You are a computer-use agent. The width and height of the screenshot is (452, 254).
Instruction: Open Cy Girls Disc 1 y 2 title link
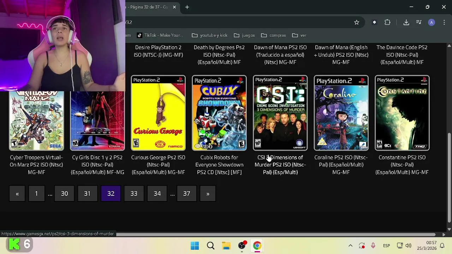pos(97,165)
